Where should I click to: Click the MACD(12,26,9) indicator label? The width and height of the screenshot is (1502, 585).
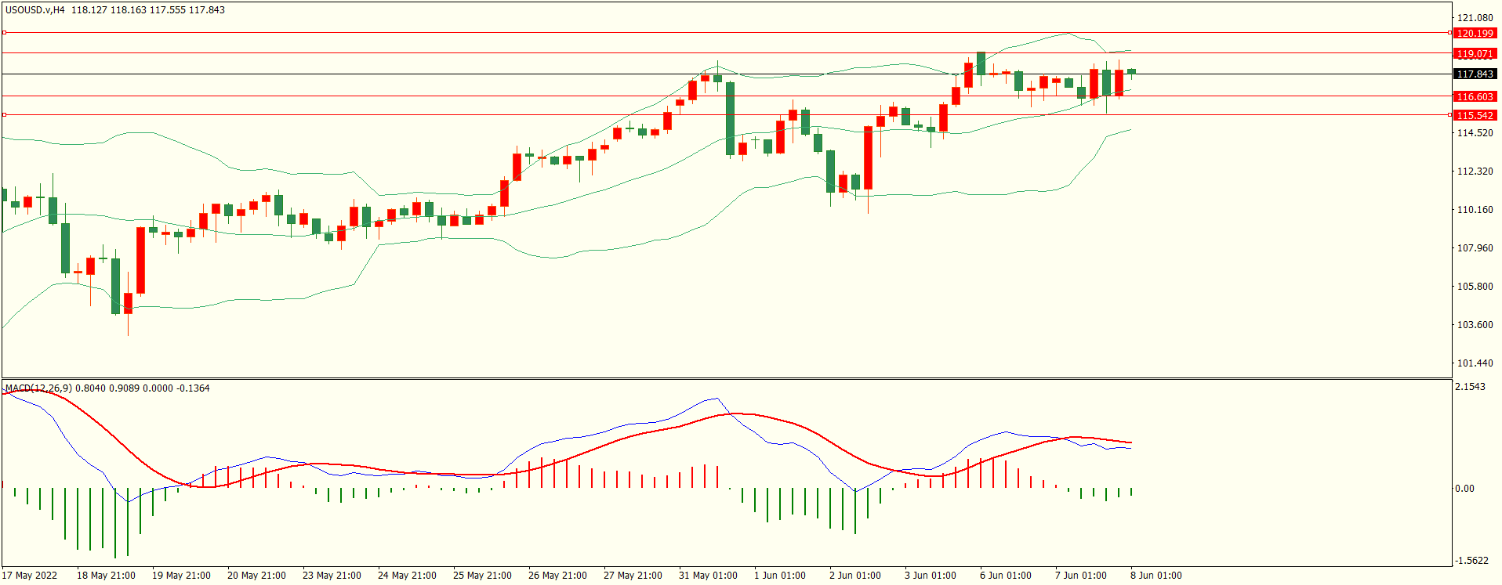[38, 388]
